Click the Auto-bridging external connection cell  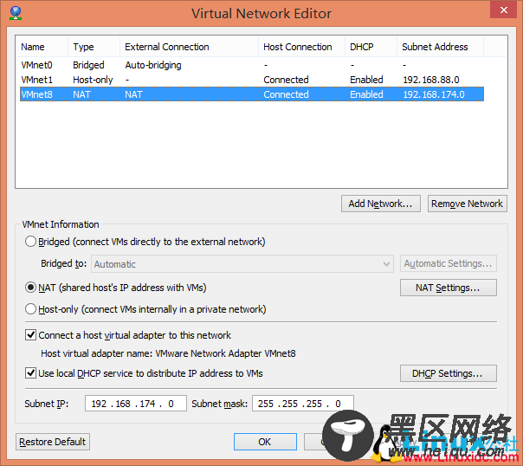(x=153, y=65)
